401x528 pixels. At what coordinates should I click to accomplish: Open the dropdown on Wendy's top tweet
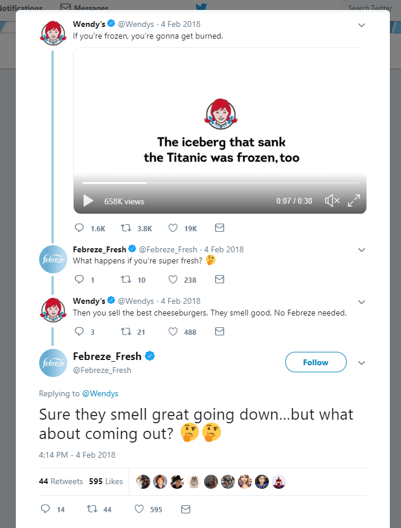pyautogui.click(x=361, y=25)
